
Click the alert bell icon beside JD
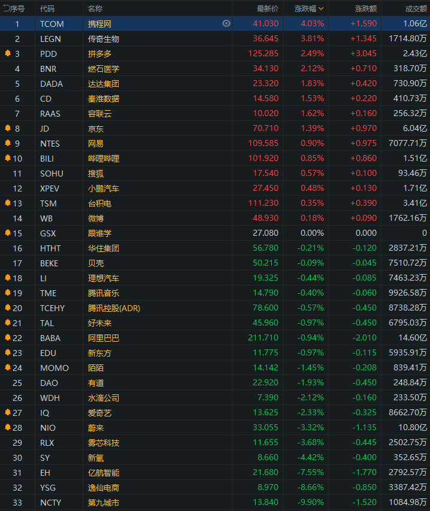pyautogui.click(x=8, y=128)
